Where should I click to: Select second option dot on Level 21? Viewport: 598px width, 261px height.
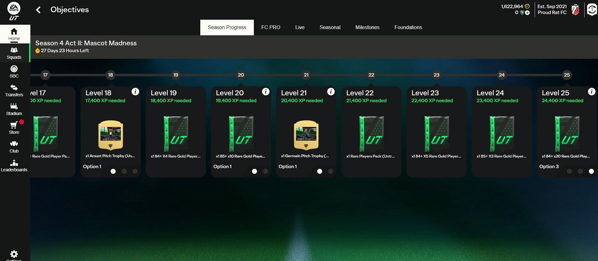pos(331,171)
